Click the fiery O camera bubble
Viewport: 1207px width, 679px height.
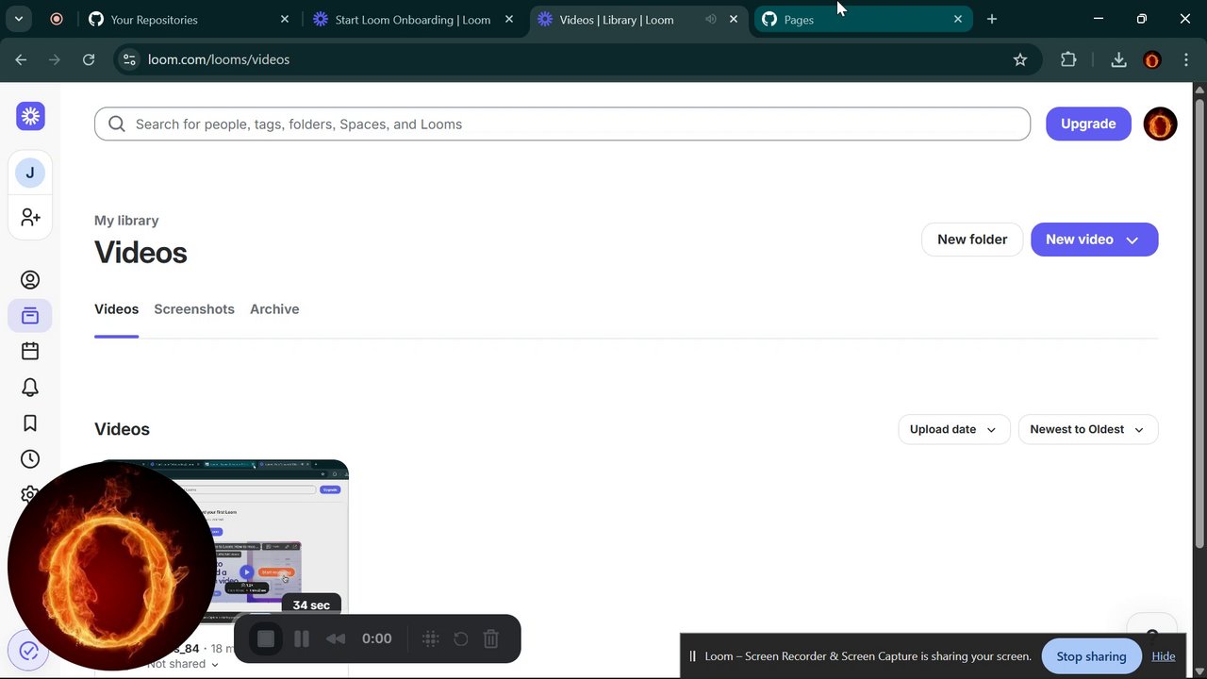(x=111, y=566)
